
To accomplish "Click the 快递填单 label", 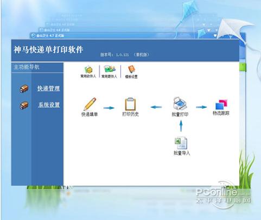I will (90, 114).
